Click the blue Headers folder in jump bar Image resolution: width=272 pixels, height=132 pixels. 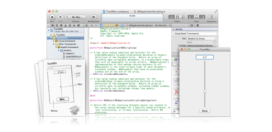point(122,25)
